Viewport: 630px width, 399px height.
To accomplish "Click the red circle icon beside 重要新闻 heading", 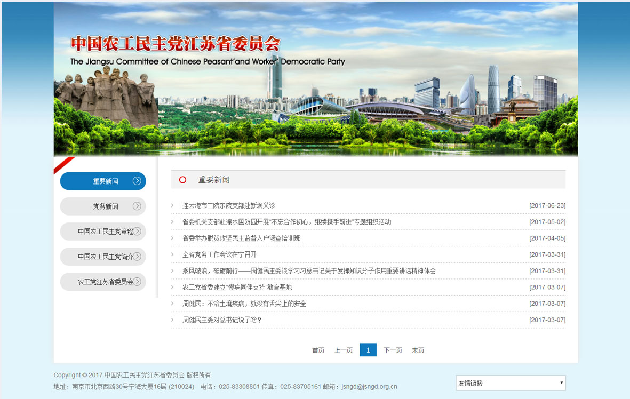I will click(x=182, y=180).
